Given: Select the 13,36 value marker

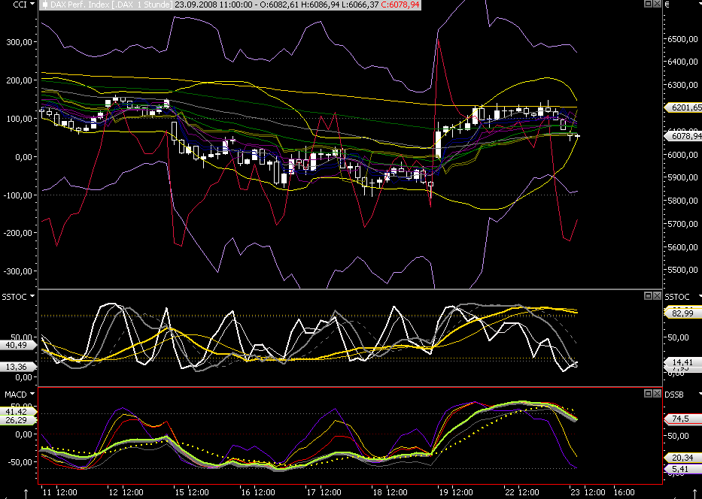Looking at the screenshot, I should point(18,367).
